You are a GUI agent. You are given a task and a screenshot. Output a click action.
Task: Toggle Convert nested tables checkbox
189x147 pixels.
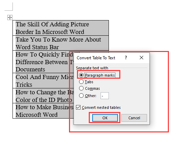click(78, 107)
